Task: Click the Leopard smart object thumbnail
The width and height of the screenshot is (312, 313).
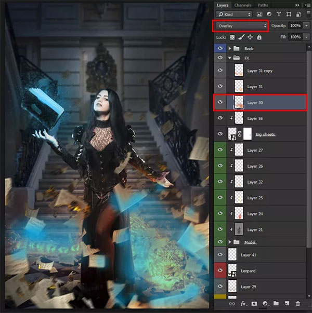Action: click(232, 270)
